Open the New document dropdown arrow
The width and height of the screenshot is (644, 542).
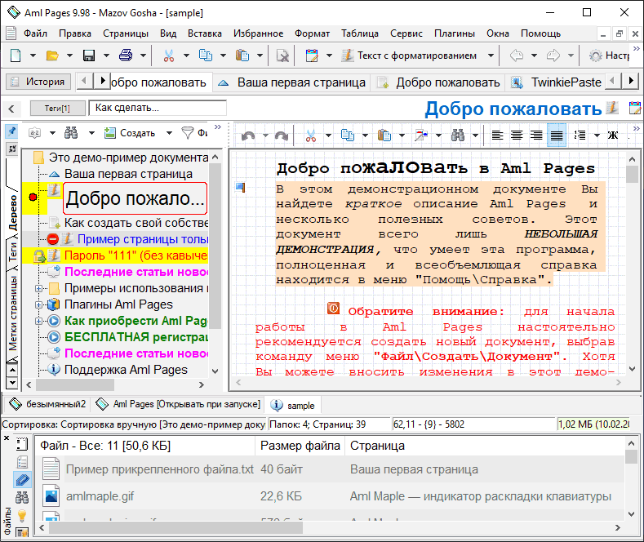pyautogui.click(x=33, y=55)
